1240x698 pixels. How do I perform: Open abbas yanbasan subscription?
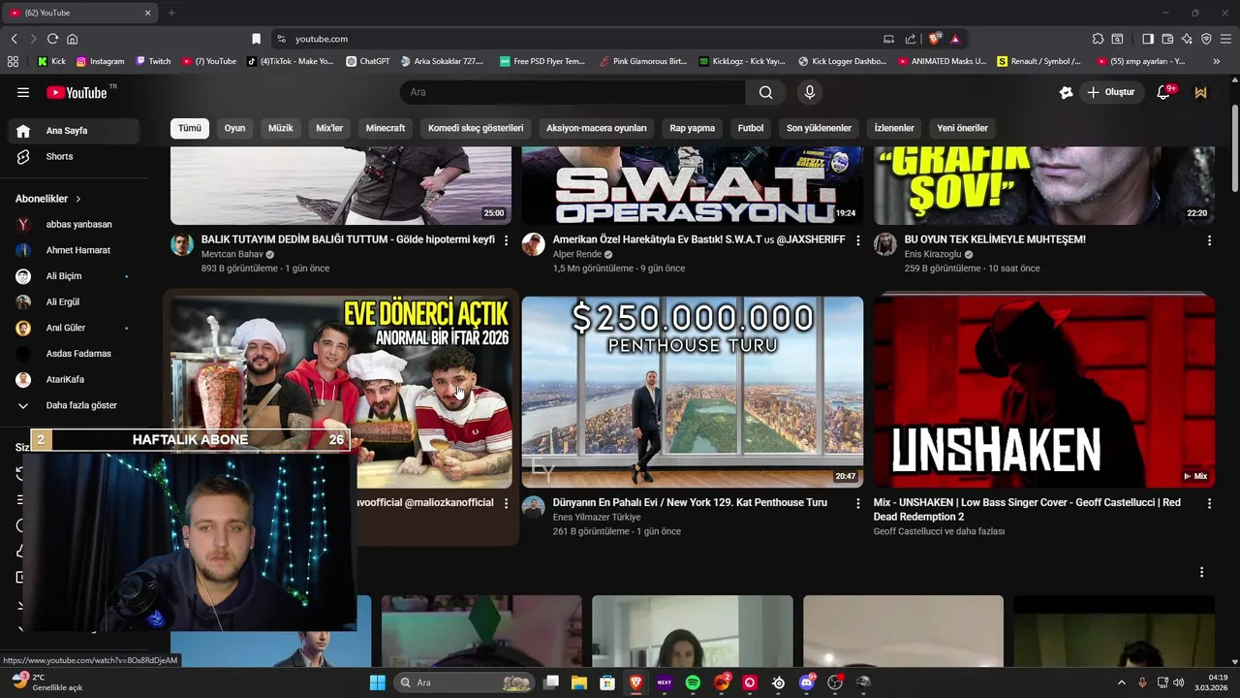[74, 224]
